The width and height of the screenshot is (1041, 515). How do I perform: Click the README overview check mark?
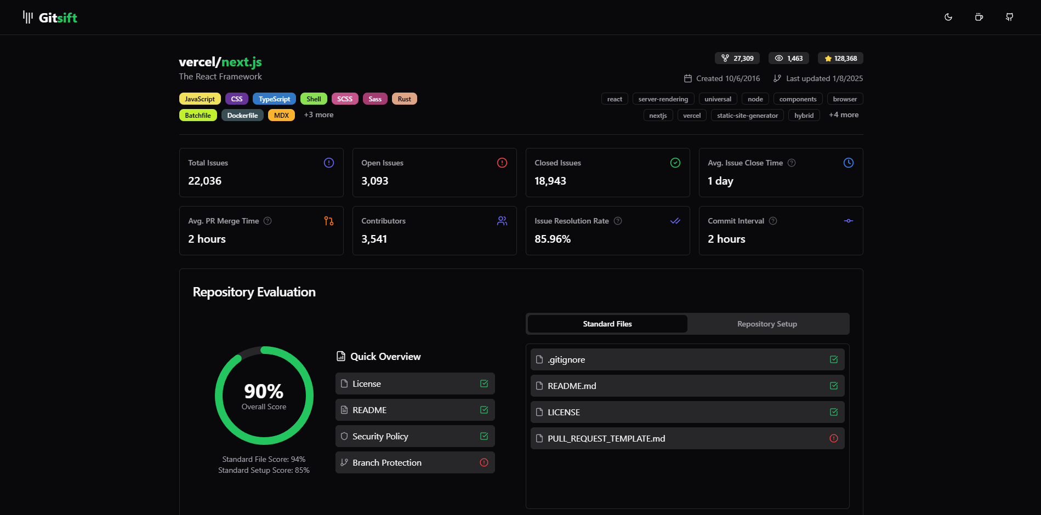pyautogui.click(x=484, y=410)
